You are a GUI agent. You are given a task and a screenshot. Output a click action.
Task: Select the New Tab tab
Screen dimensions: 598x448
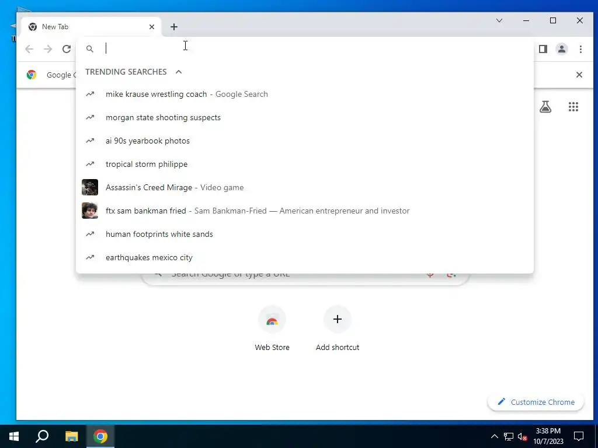(92, 27)
